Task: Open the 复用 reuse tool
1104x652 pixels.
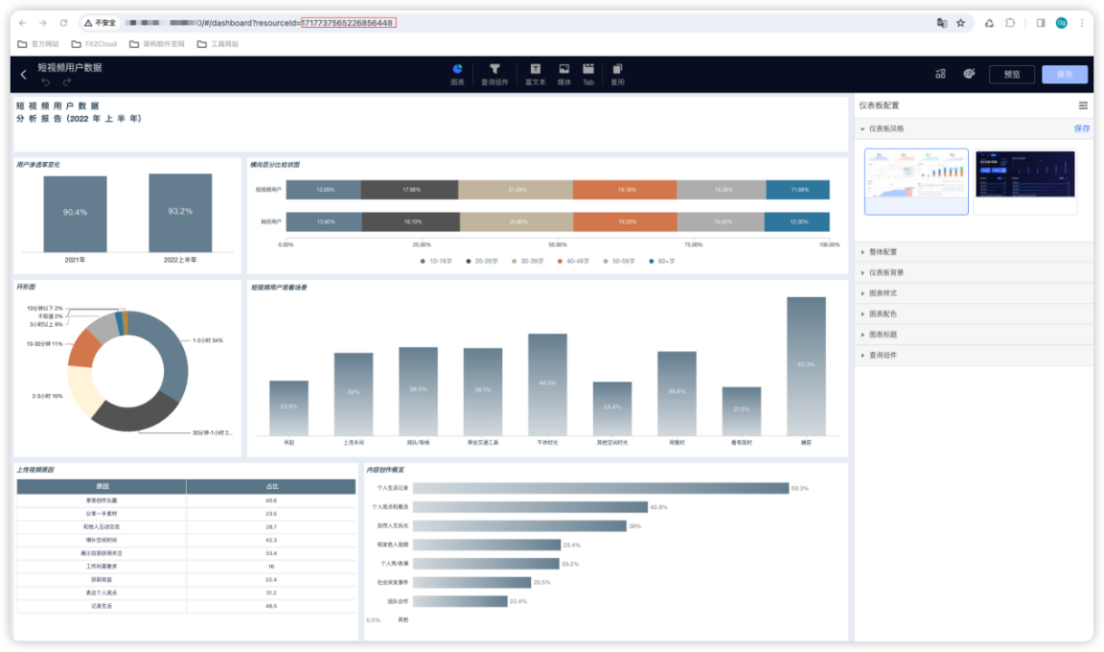Action: pyautogui.click(x=617, y=74)
